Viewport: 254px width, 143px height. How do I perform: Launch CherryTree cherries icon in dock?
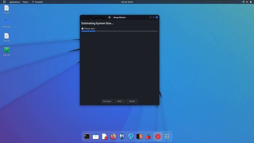148,137
